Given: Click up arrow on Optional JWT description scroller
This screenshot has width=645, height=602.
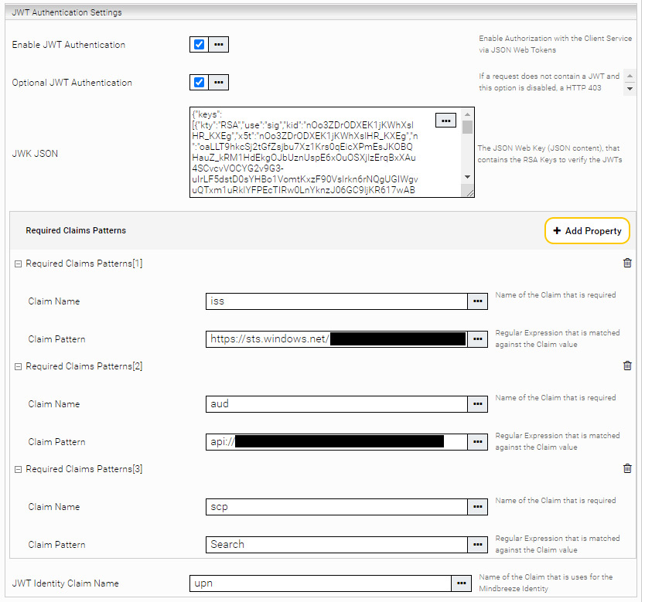Looking at the screenshot, I should [630, 76].
